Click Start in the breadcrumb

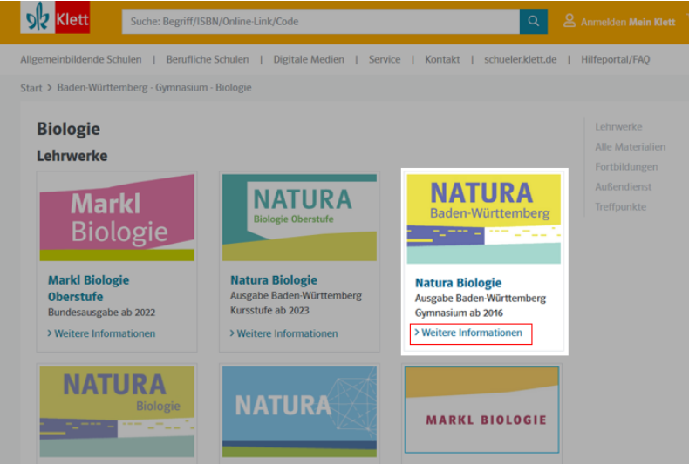[31, 88]
